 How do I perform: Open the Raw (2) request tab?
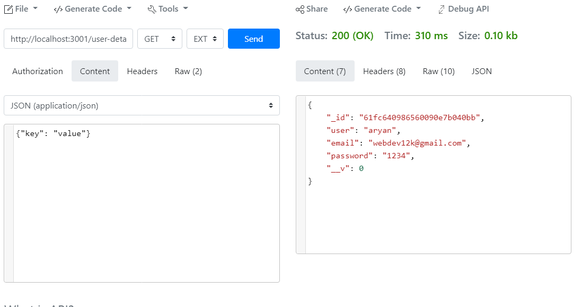pos(188,71)
